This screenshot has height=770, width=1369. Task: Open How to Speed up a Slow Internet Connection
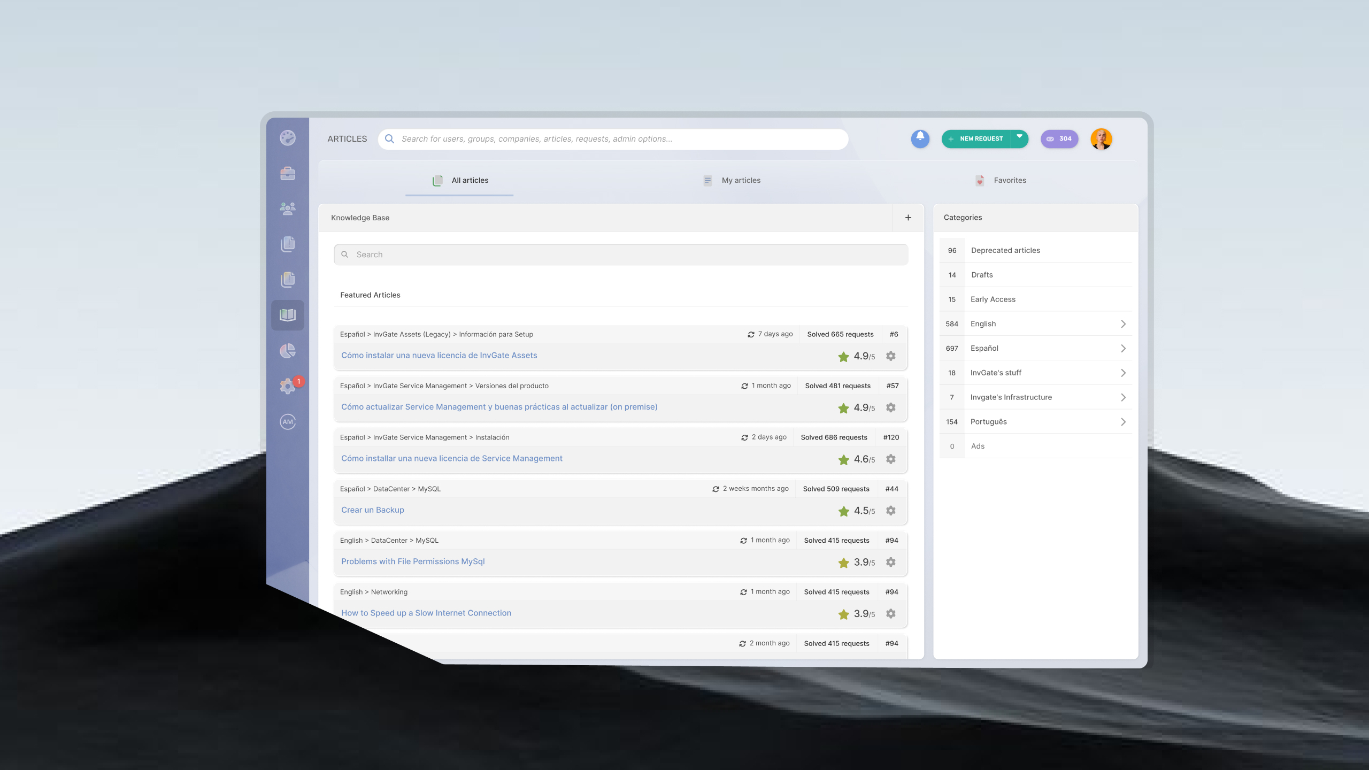tap(426, 613)
